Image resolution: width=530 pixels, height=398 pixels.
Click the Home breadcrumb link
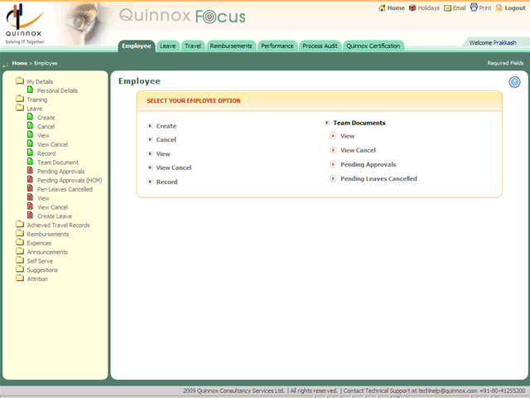point(19,63)
